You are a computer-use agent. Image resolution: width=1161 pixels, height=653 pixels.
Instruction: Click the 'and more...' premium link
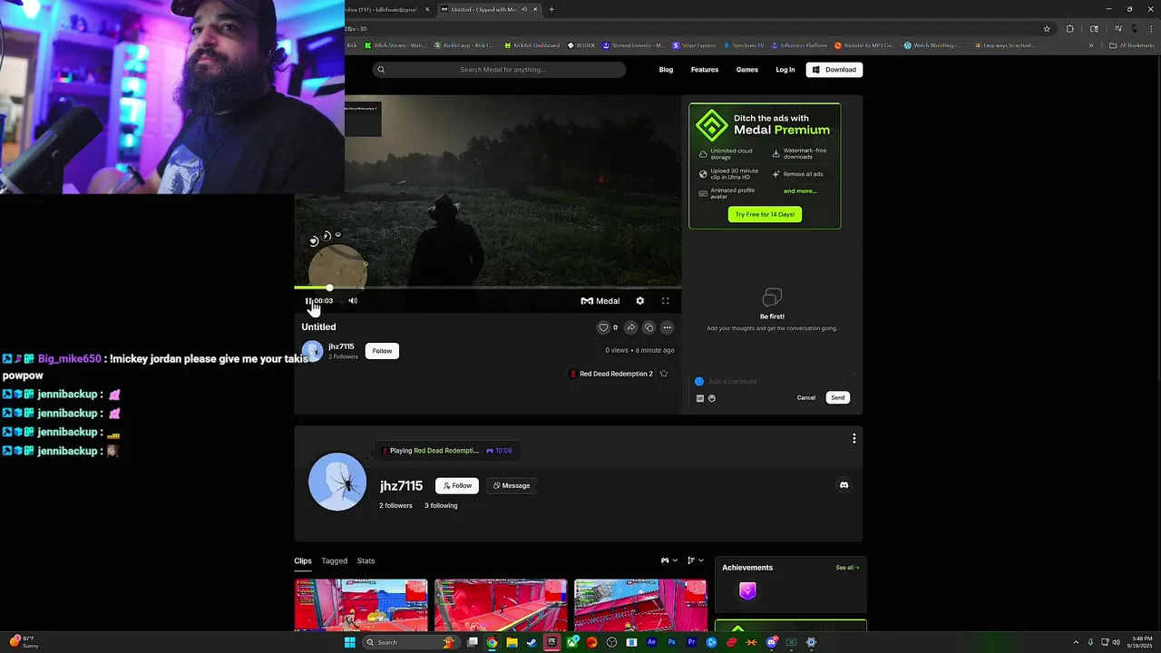800,190
